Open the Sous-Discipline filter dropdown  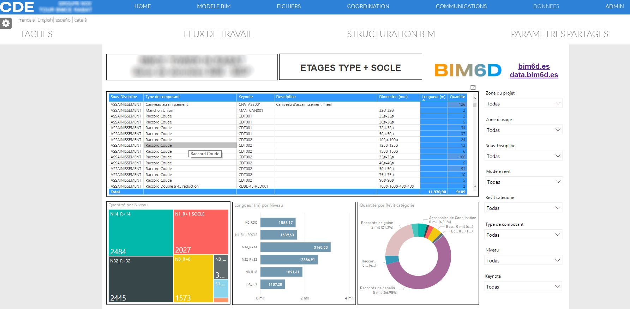tap(523, 156)
